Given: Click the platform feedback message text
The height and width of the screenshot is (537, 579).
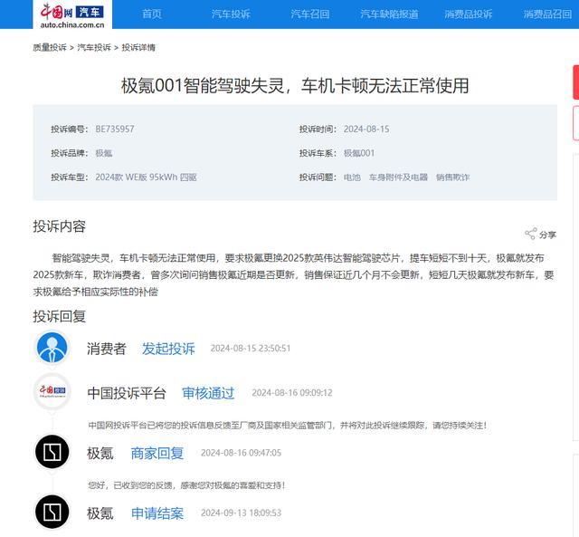Looking at the screenshot, I should click(x=288, y=426).
